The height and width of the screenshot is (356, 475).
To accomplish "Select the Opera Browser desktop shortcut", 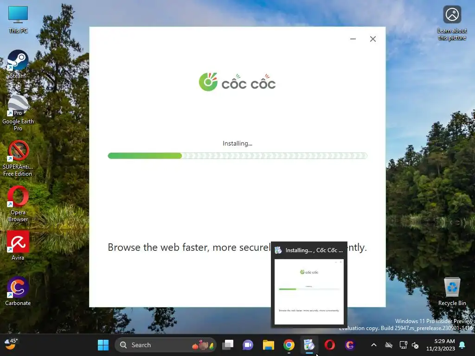I will click(18, 204).
